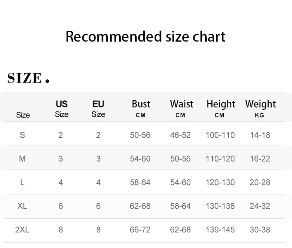This screenshot has width=292, height=248.
Task: Select the weight value 24-32
Action: pos(260,206)
